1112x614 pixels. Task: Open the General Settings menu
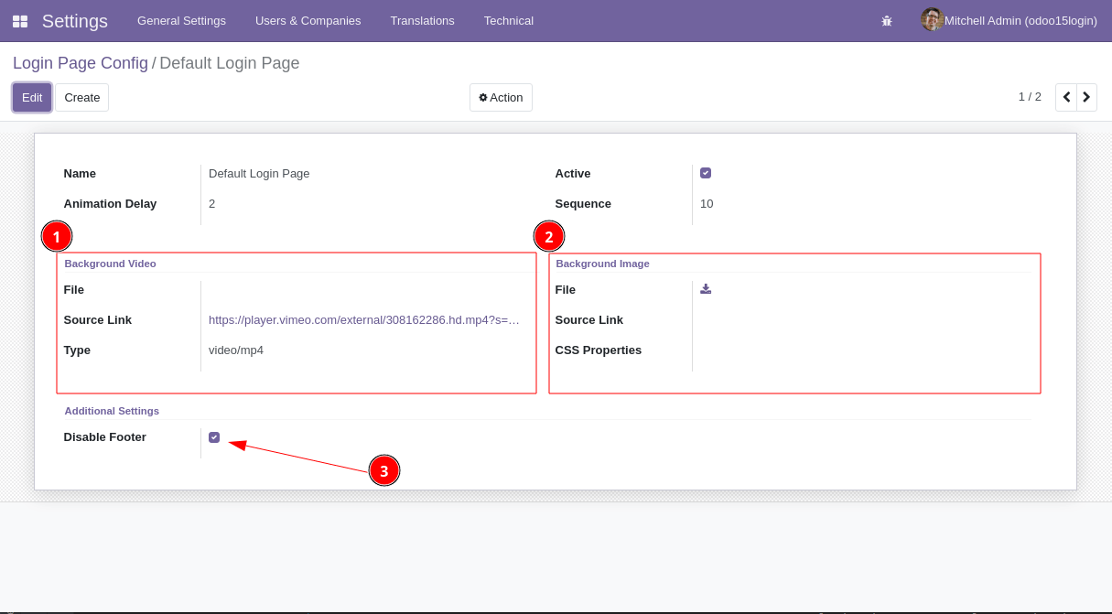[x=181, y=20]
